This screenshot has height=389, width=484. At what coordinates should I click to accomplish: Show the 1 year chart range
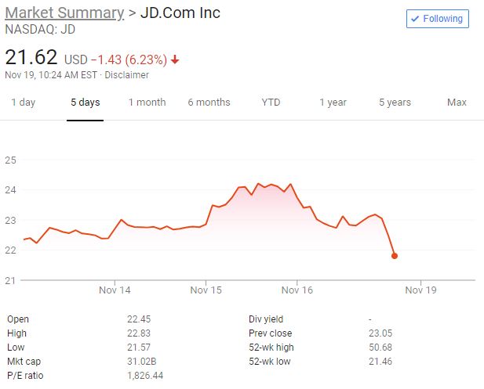click(x=333, y=103)
